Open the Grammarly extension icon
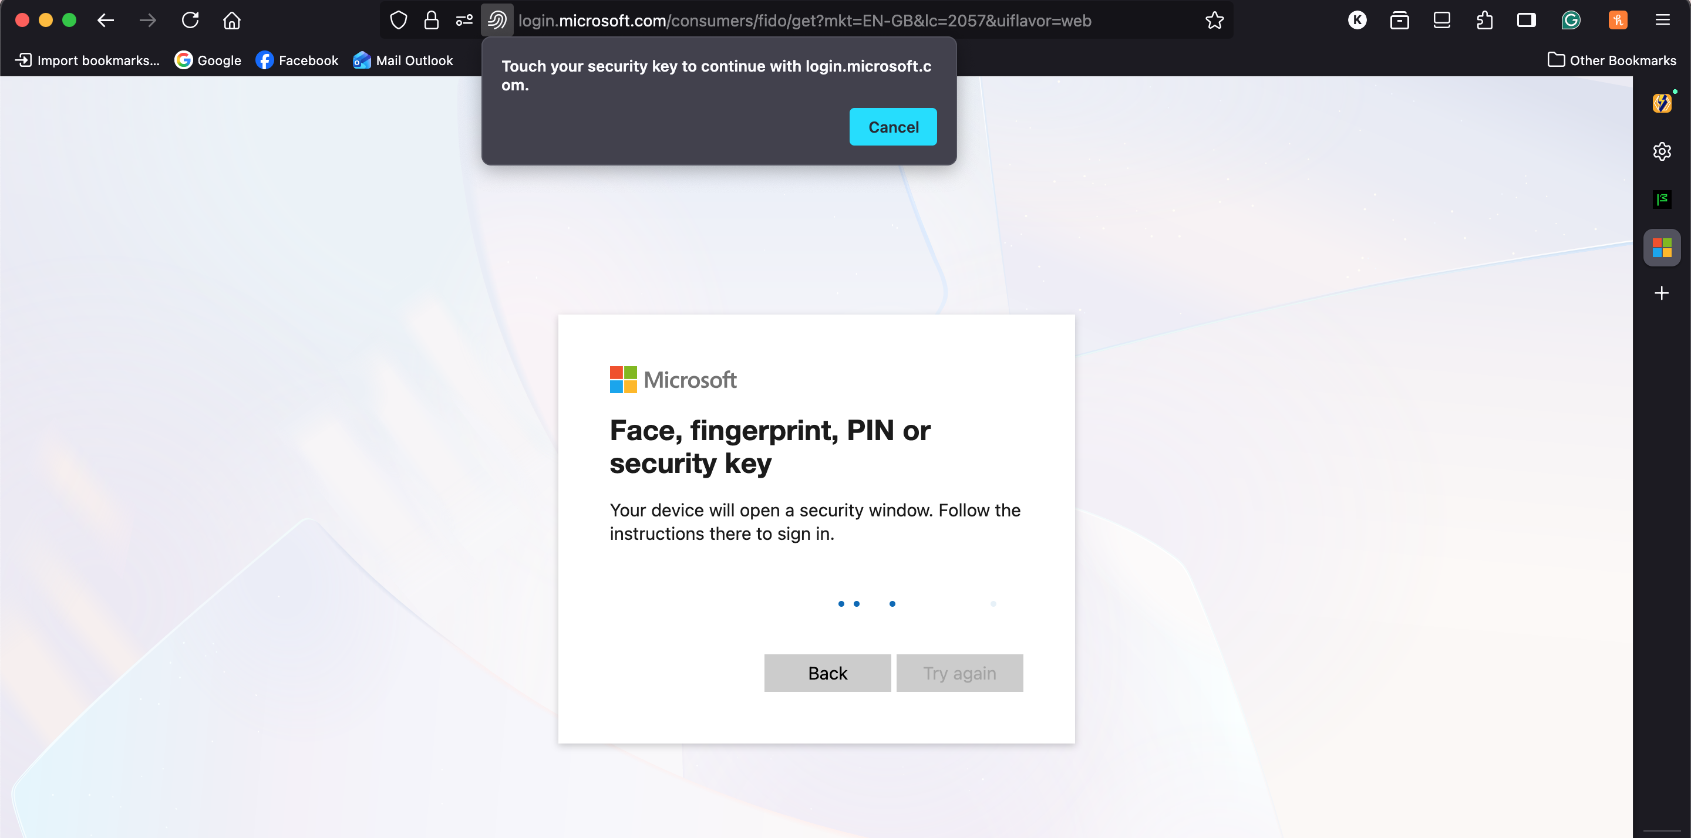 click(x=1570, y=21)
